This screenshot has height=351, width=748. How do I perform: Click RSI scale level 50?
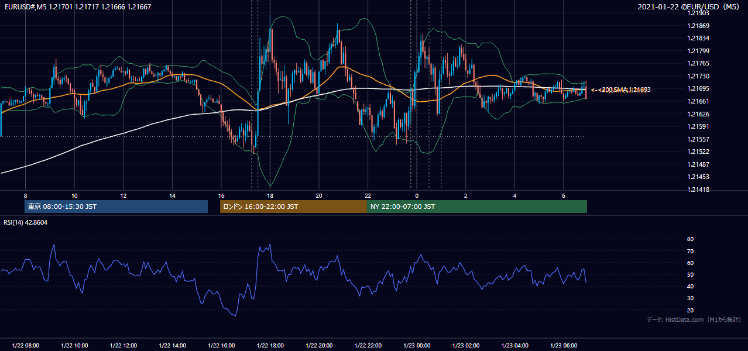(691, 274)
